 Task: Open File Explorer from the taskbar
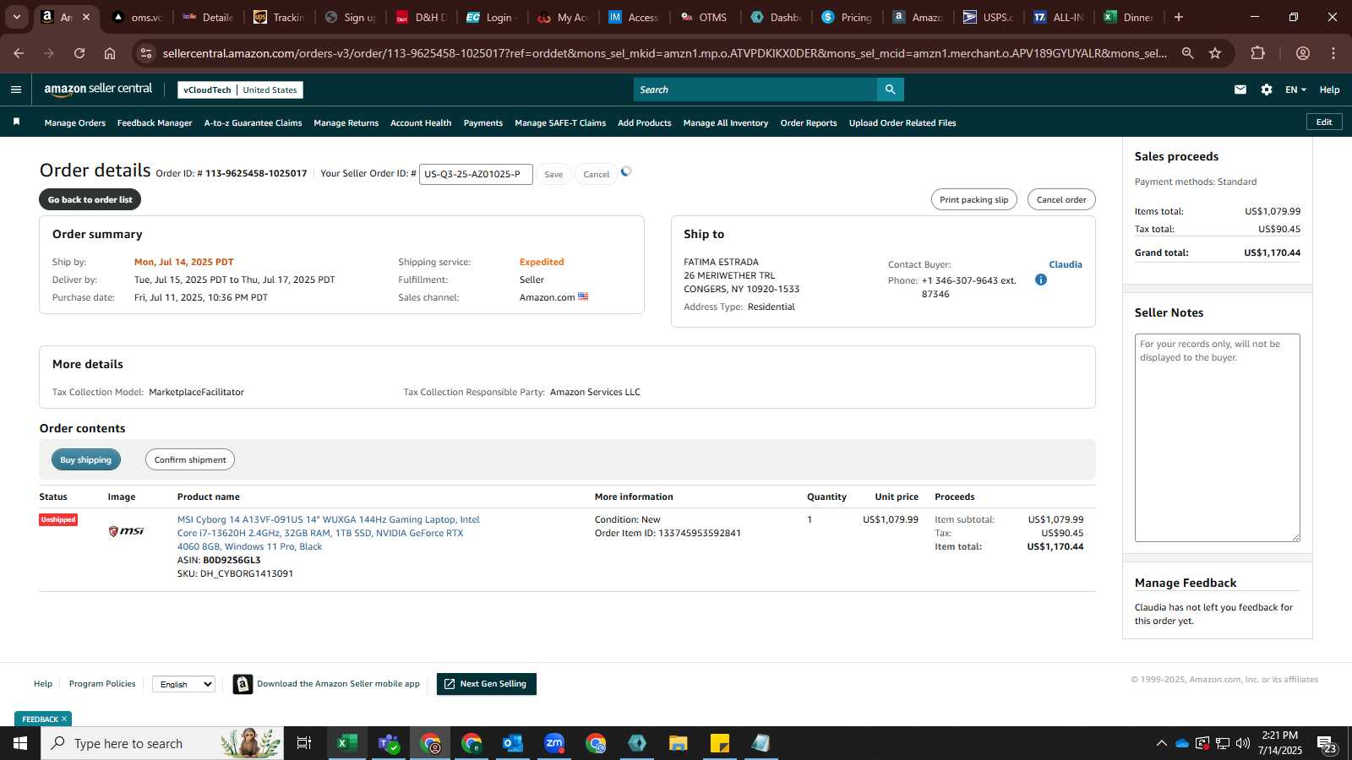679,743
